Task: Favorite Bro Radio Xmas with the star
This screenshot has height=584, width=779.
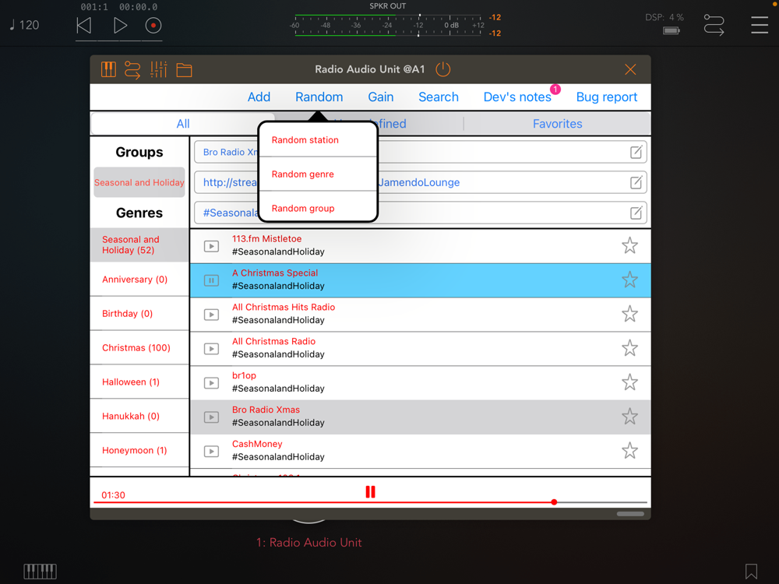Action: click(629, 416)
